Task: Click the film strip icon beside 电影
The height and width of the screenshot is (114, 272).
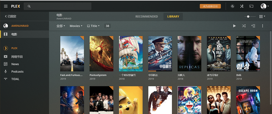Action: 6,34
